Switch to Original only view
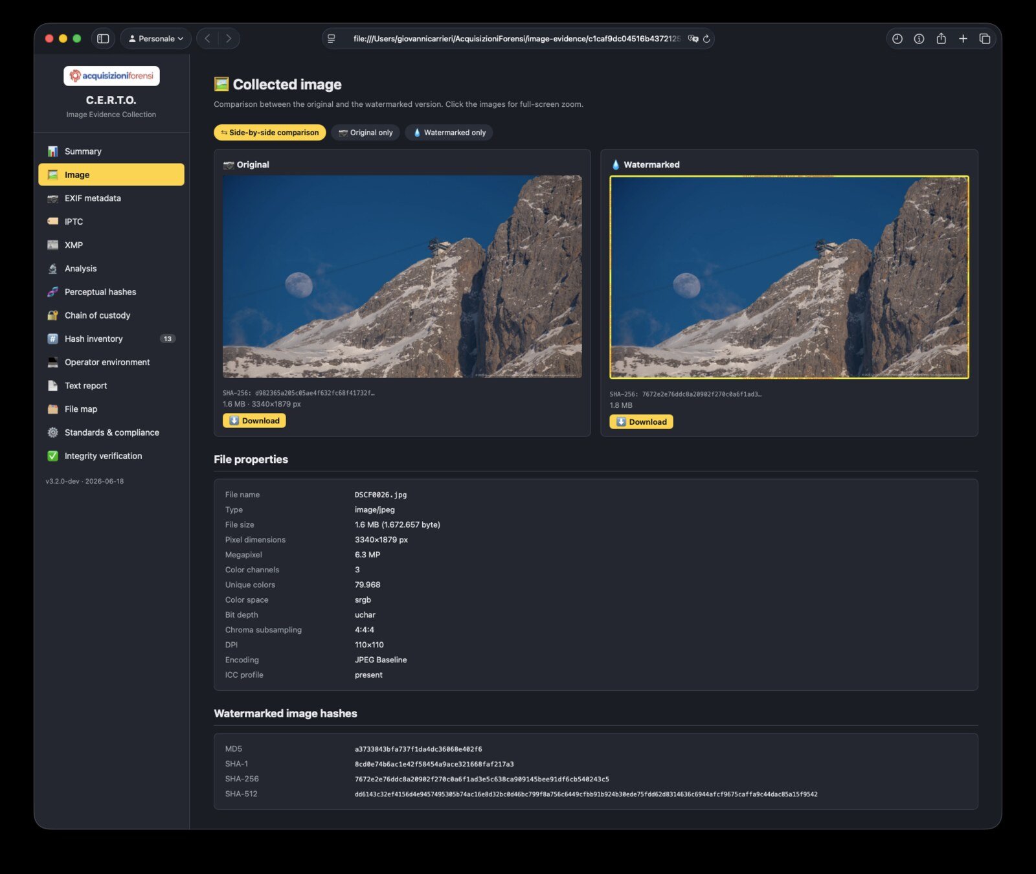This screenshot has width=1036, height=874. [x=365, y=133]
